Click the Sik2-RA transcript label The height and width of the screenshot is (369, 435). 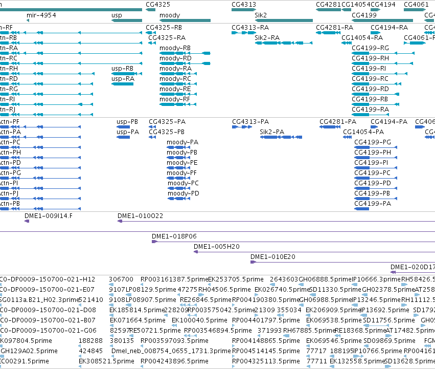pyautogui.click(x=267, y=38)
